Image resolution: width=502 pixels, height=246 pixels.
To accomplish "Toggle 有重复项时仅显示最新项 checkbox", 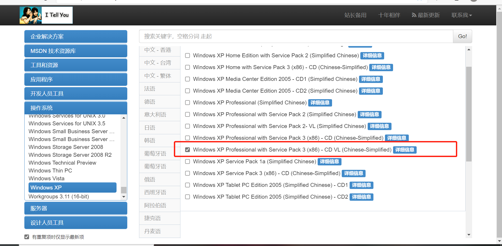I will click(x=27, y=237).
